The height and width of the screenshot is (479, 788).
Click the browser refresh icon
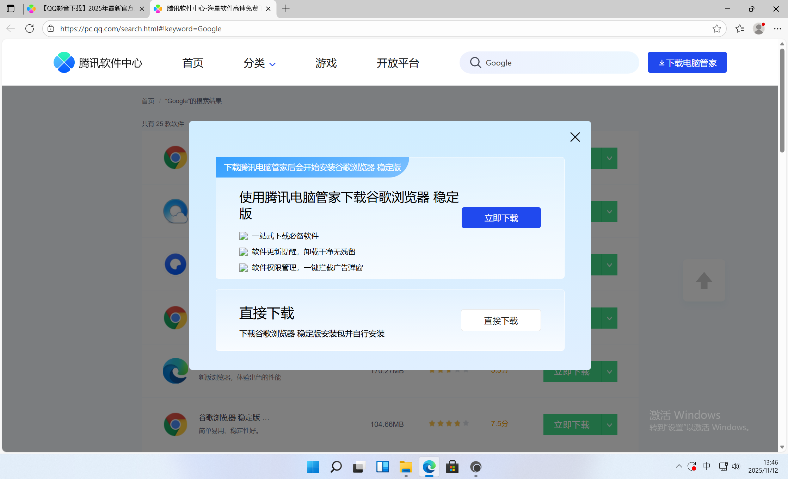pos(30,29)
